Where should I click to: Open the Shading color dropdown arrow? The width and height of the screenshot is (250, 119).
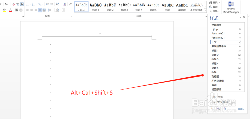click(x=60, y=10)
